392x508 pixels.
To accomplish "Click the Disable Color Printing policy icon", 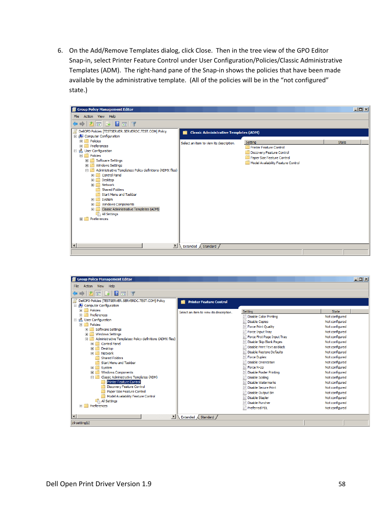I will click(x=244, y=317).
